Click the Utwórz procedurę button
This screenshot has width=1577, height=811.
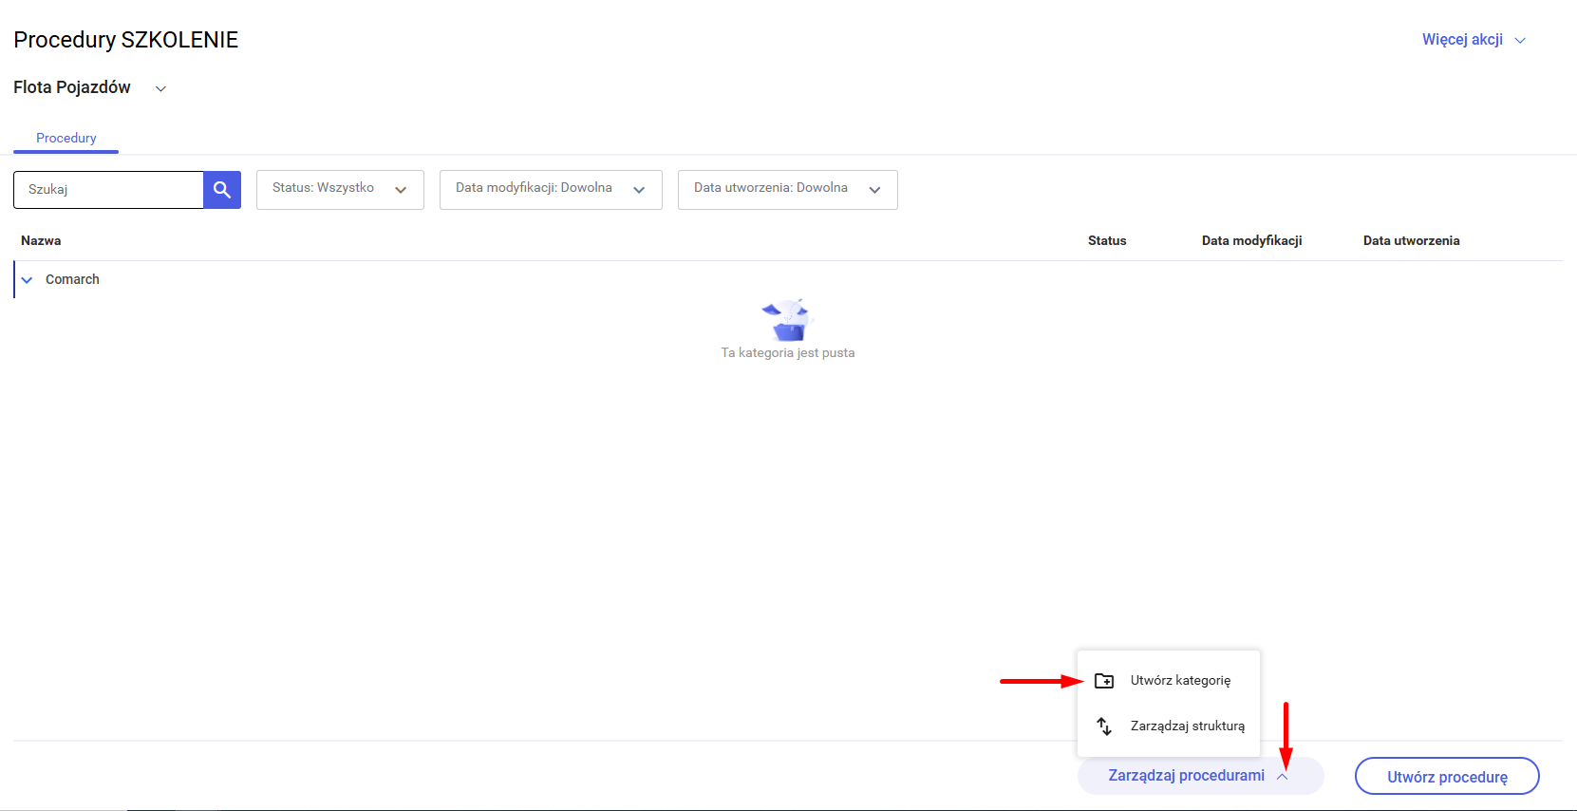pyautogui.click(x=1447, y=776)
